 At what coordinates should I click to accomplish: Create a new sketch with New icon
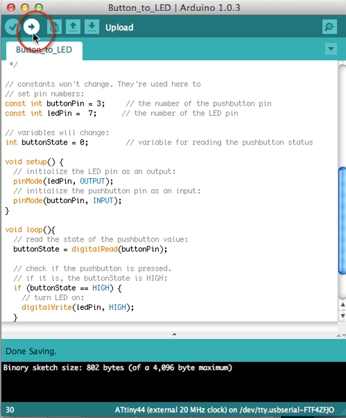click(x=54, y=27)
